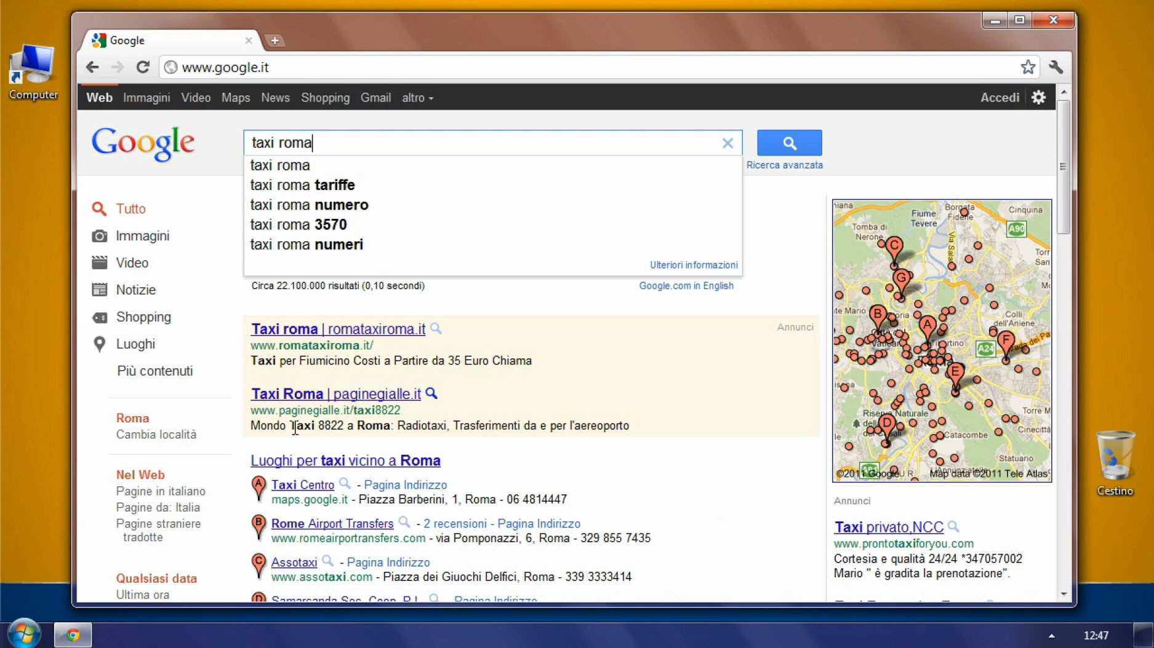Filter by Ultima ora
The height and width of the screenshot is (648, 1154).
tap(142, 595)
